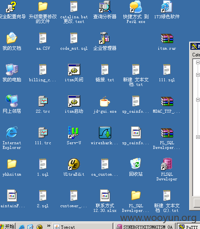
Task: Open the itsm启动 batch shortcut
Action: pyautogui.click(x=74, y=101)
